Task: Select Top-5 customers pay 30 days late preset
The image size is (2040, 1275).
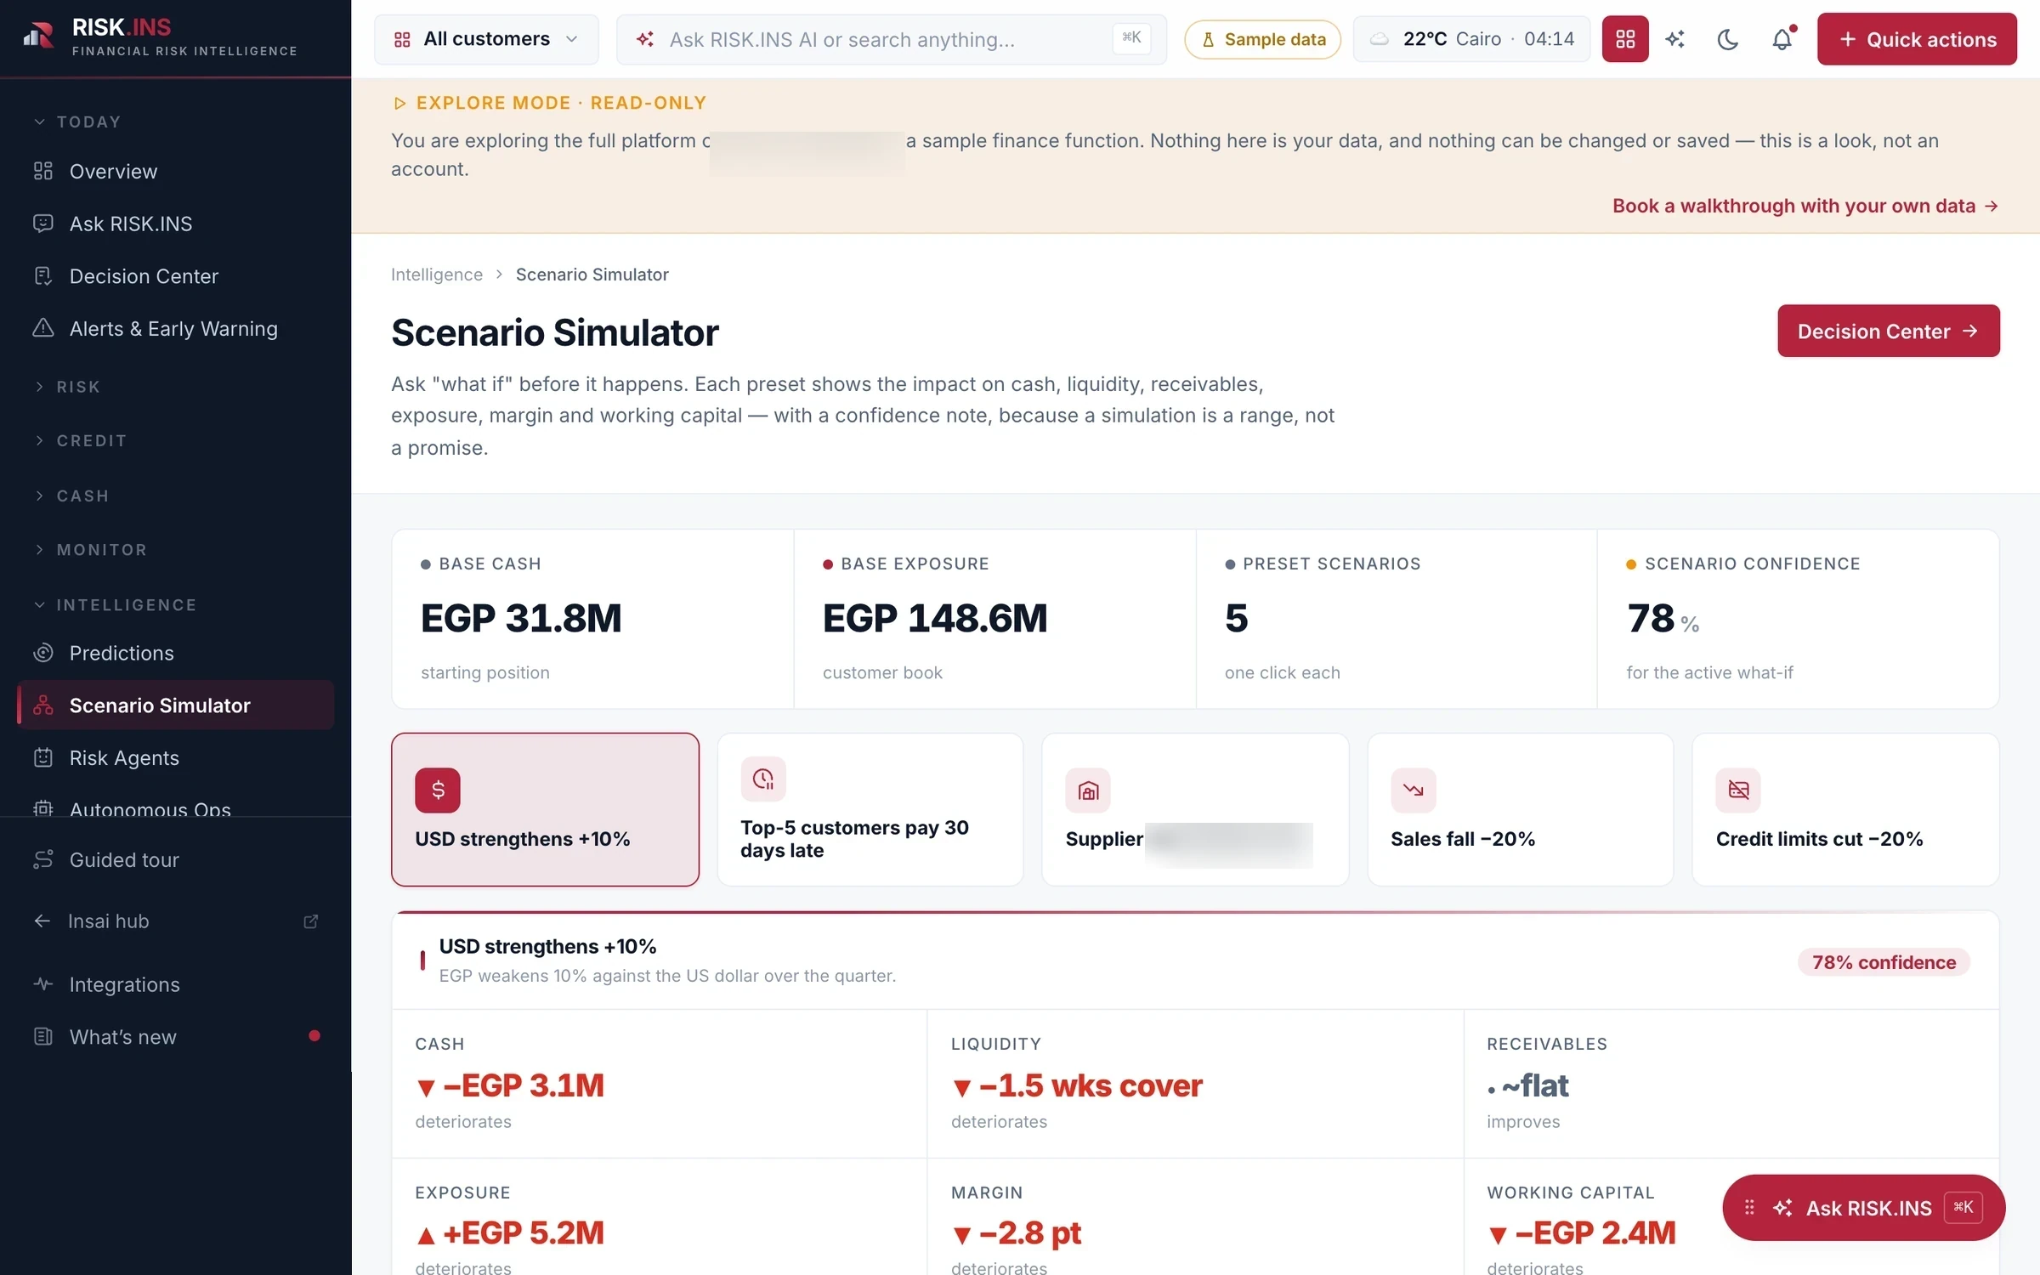Action: coord(870,809)
